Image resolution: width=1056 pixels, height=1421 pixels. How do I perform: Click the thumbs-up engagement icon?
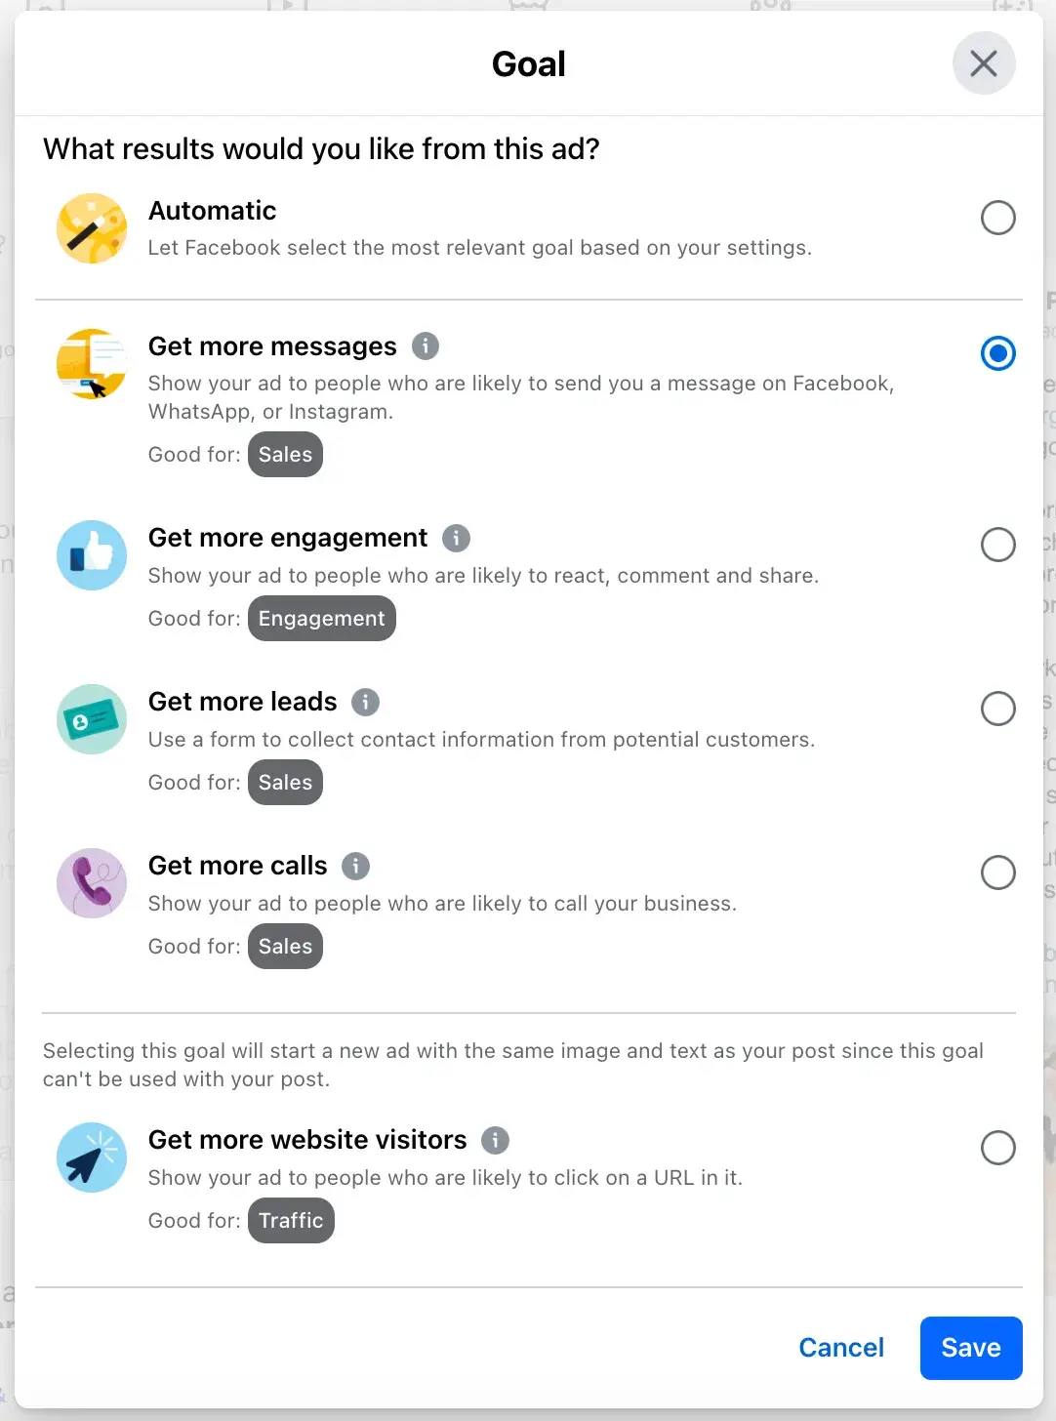(92, 555)
